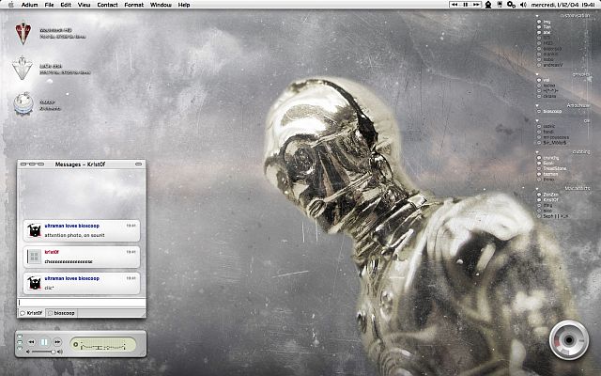601x376 pixels.
Task: Click kríst0f's avatar in the chat message
Action: [x=34, y=256]
